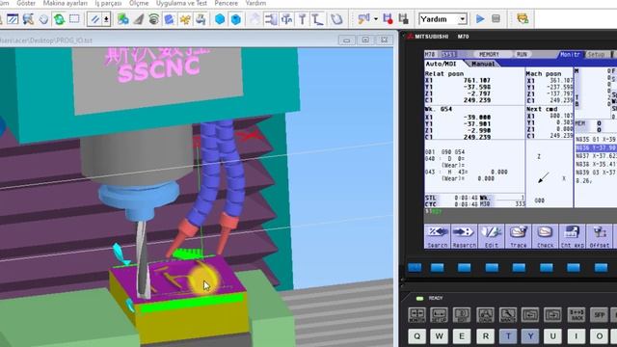Click the yellow splash star icon
The image size is (617, 347).
click(185, 19)
